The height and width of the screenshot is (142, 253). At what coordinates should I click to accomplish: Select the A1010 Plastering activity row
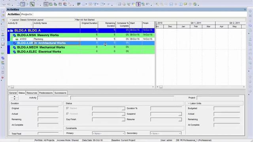pyautogui.click(x=84, y=39)
